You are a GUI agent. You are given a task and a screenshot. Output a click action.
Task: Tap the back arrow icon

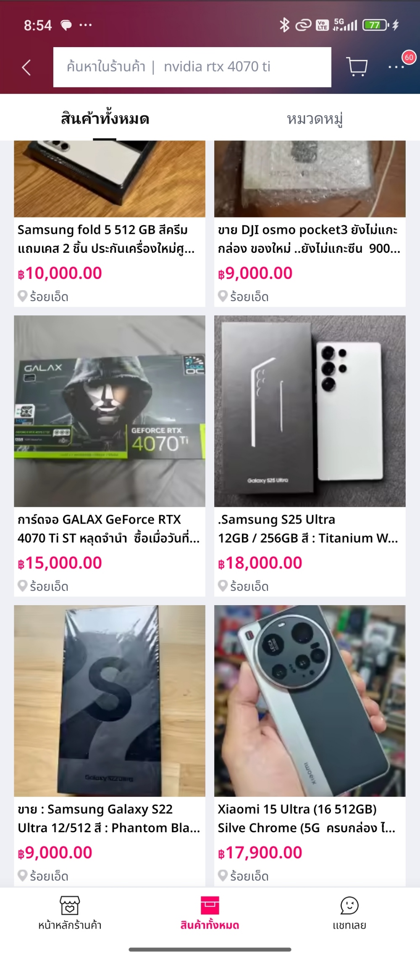pyautogui.click(x=26, y=67)
